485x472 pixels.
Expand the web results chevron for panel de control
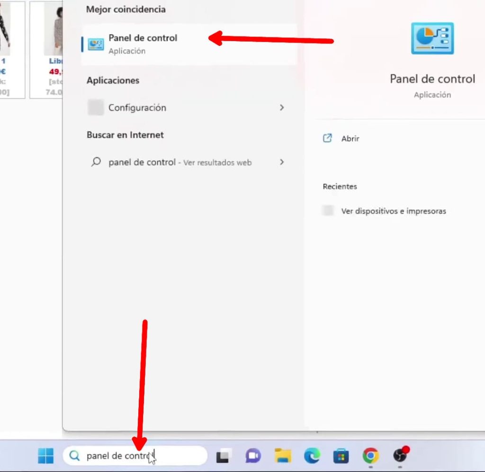coord(282,162)
